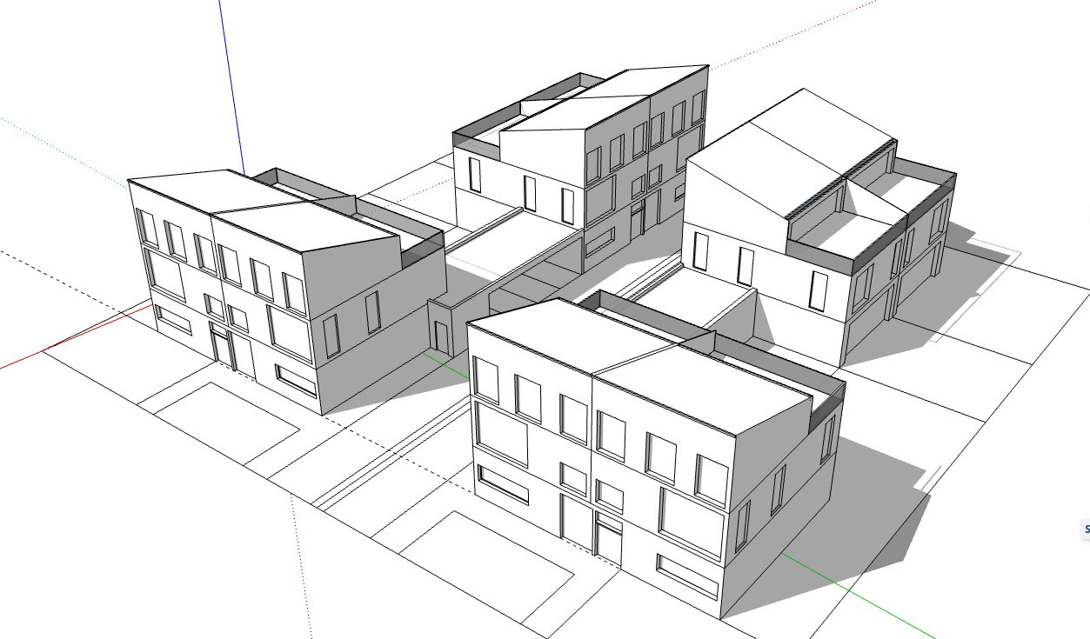Click the upper side-wall window of leftmost building
Image resolution: width=1090 pixels, height=639 pixels.
coord(373,312)
